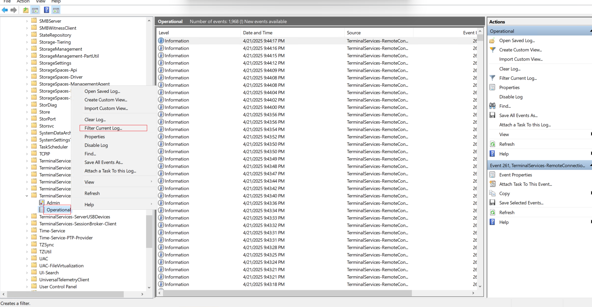Screen dimensions: 592x307
Task: Expand the Time-Service tree node
Action: tap(27, 231)
